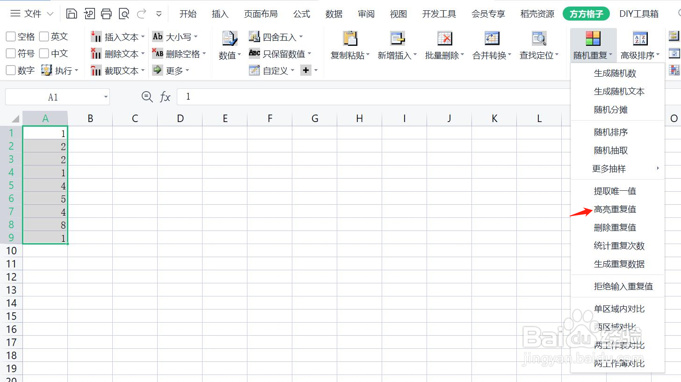Click the Find Locate (查找定位) magnifier icon

[539, 38]
